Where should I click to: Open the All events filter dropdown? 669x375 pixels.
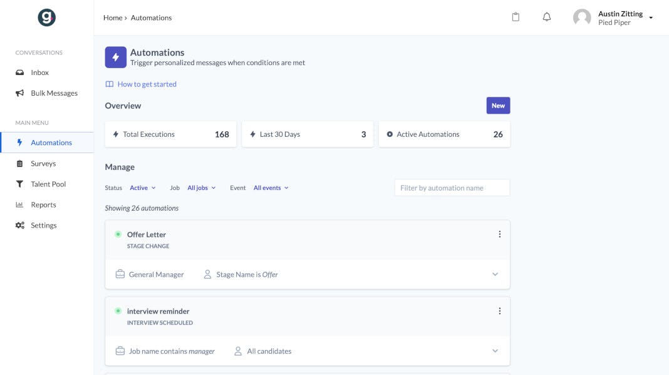point(271,188)
